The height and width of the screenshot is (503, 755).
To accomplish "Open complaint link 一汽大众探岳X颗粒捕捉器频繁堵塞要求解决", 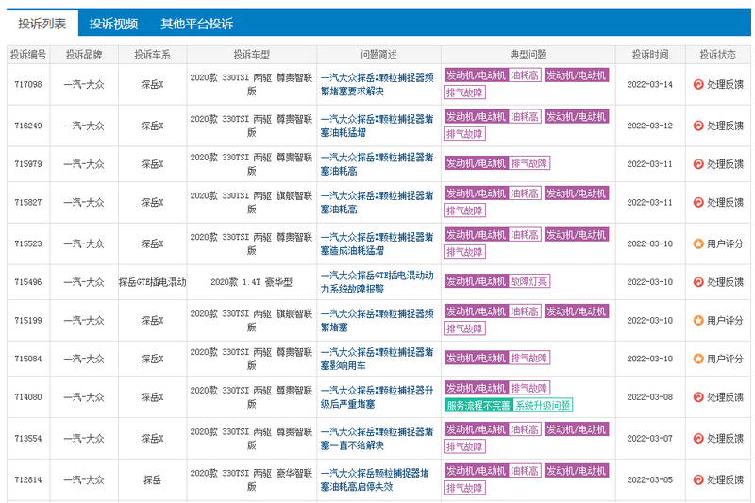I will coord(377,84).
